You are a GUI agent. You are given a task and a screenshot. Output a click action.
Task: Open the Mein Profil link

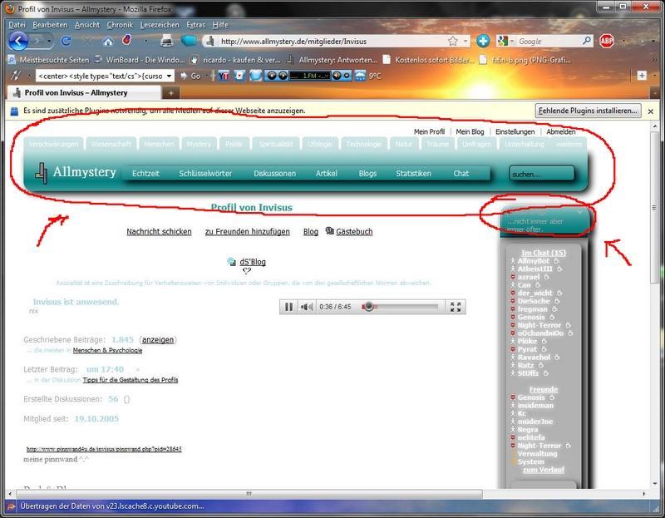[429, 131]
